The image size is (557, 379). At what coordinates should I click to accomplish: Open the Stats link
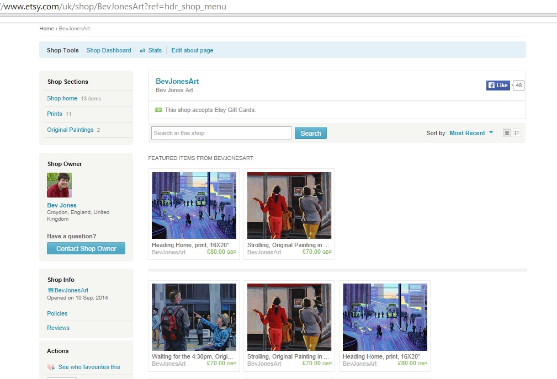(x=155, y=50)
